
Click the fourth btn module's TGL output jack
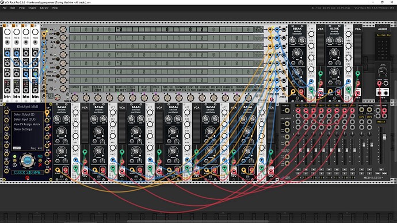coord(35,74)
